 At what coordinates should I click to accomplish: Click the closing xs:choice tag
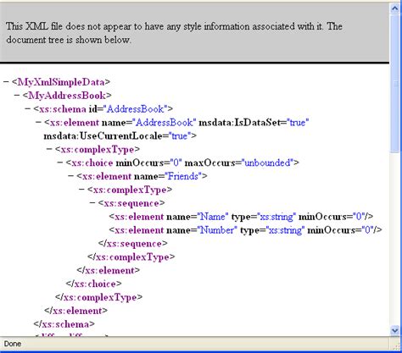[x=93, y=284]
